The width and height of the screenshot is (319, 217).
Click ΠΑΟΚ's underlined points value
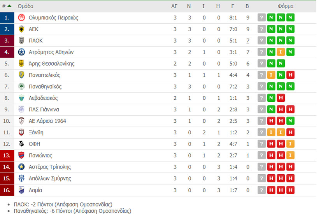(248, 41)
